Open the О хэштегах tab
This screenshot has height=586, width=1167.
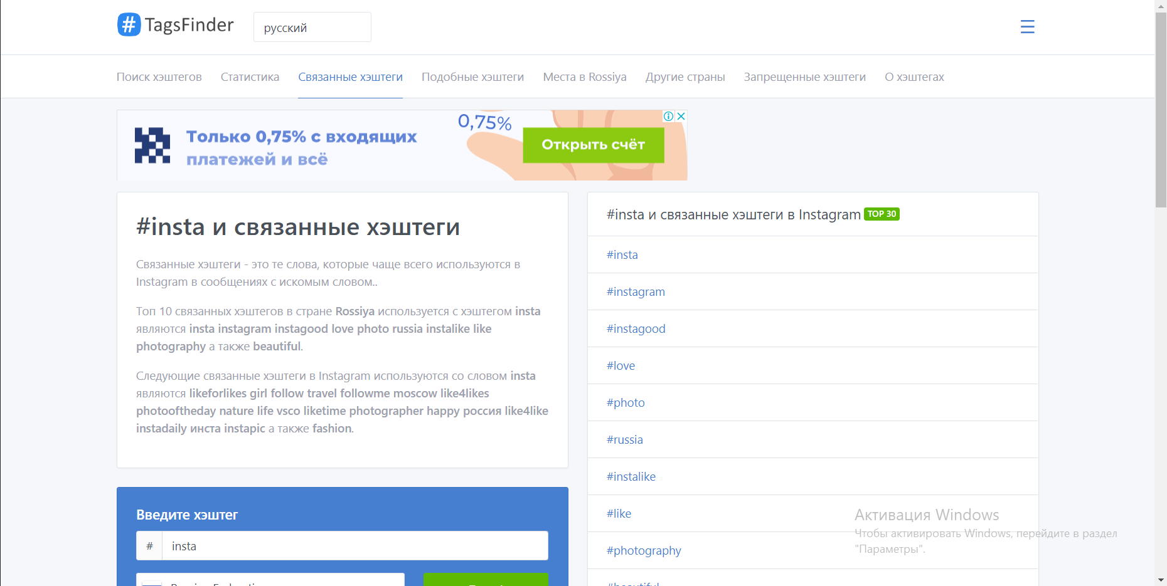[914, 76]
